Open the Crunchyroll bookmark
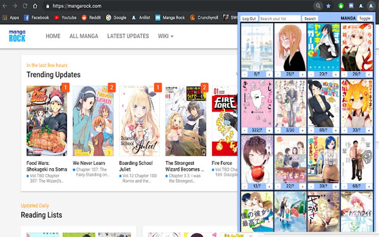The height and width of the screenshot is (237, 379). 204,17
